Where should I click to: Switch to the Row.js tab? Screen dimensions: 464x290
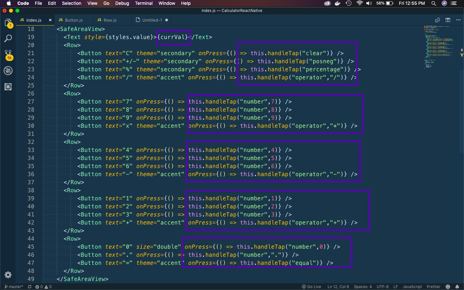pyautogui.click(x=110, y=20)
